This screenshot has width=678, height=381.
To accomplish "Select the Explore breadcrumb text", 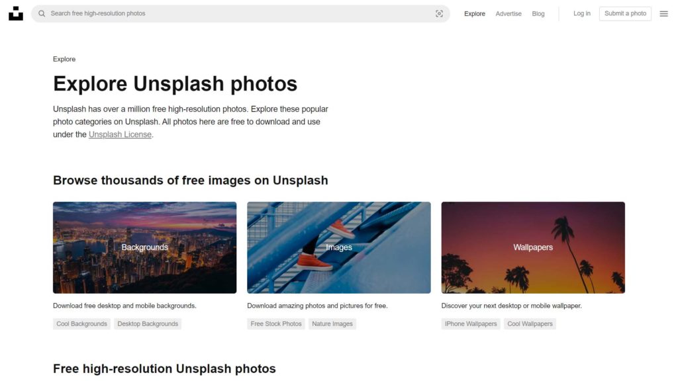I will tap(64, 59).
